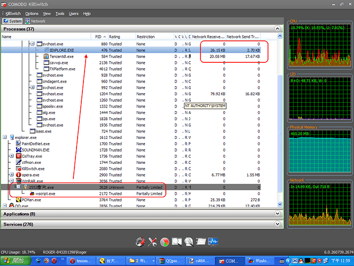354x266 pixels.
Task: Collapse the Processes (37) panel chevron
Action: point(277,29)
